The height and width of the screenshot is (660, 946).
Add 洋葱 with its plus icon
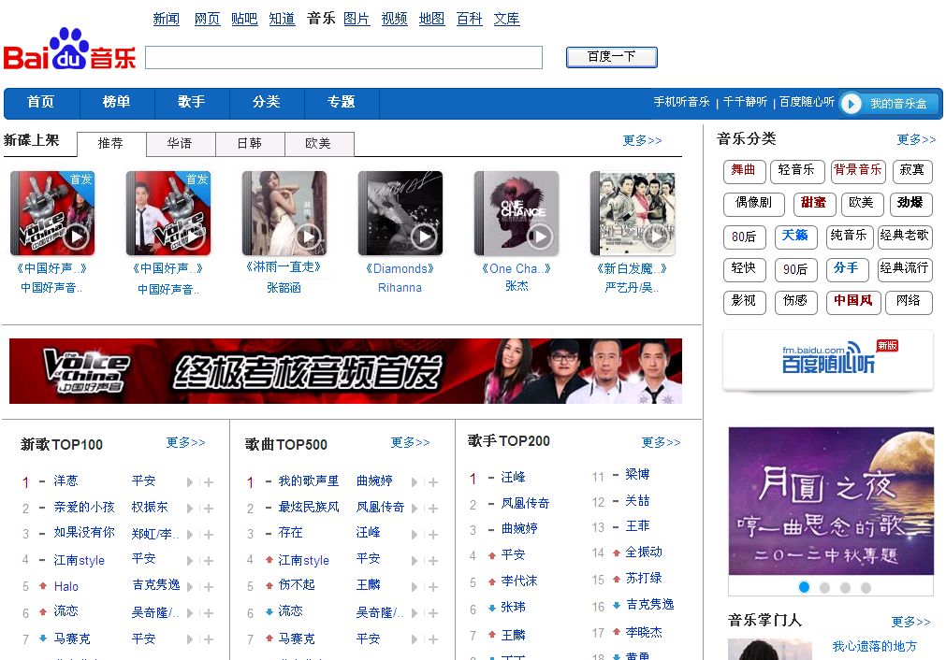click(x=208, y=482)
